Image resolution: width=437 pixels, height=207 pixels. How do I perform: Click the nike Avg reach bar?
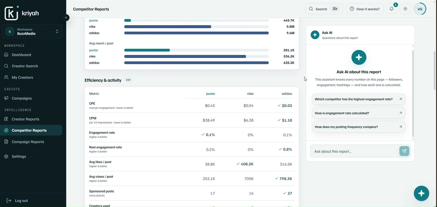point(185,56)
